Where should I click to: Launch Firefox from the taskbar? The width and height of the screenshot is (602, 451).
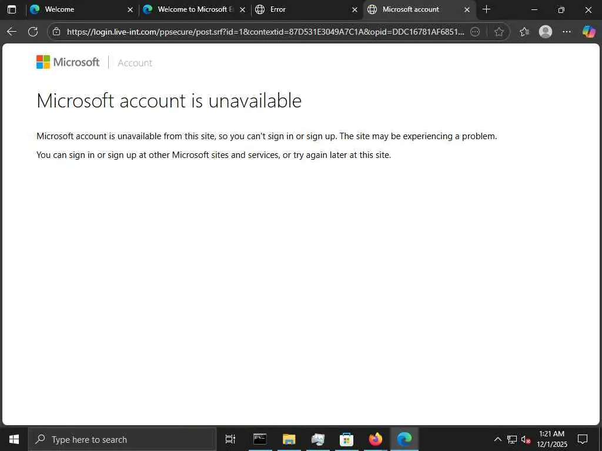click(376, 439)
